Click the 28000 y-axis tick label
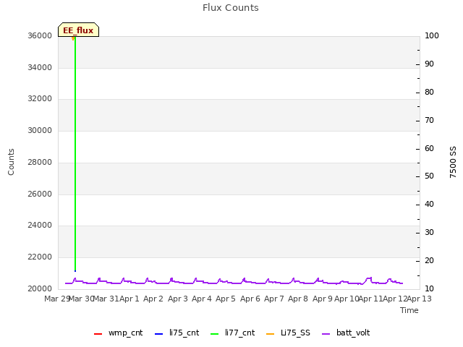 click(40, 162)
